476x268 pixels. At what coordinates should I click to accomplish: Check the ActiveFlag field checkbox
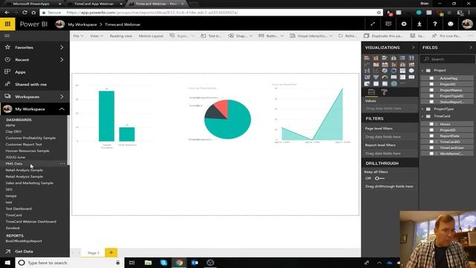point(431,78)
